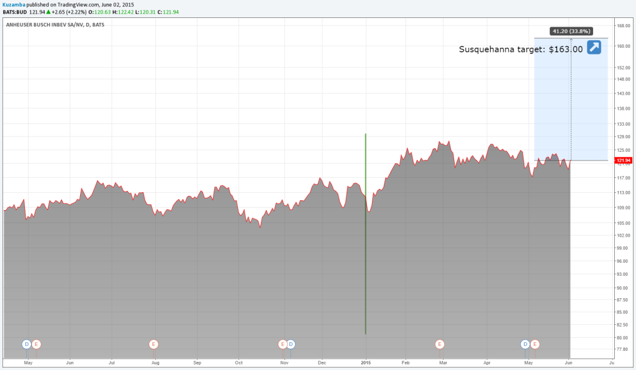Viewport: 636px width, 370px height.
Task: Click the 77.80 price axis label
Action: click(624, 349)
